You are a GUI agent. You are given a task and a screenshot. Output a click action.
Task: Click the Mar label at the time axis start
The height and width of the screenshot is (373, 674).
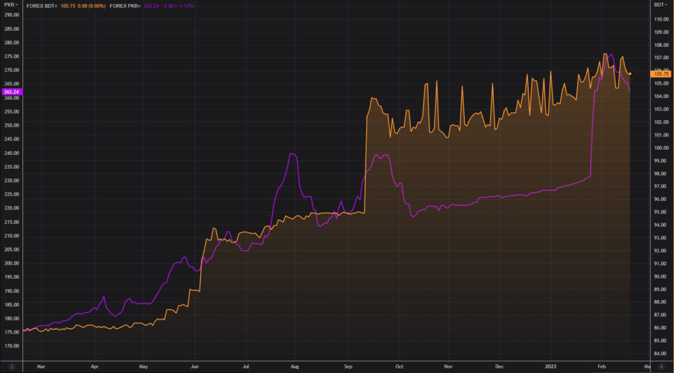40,365
